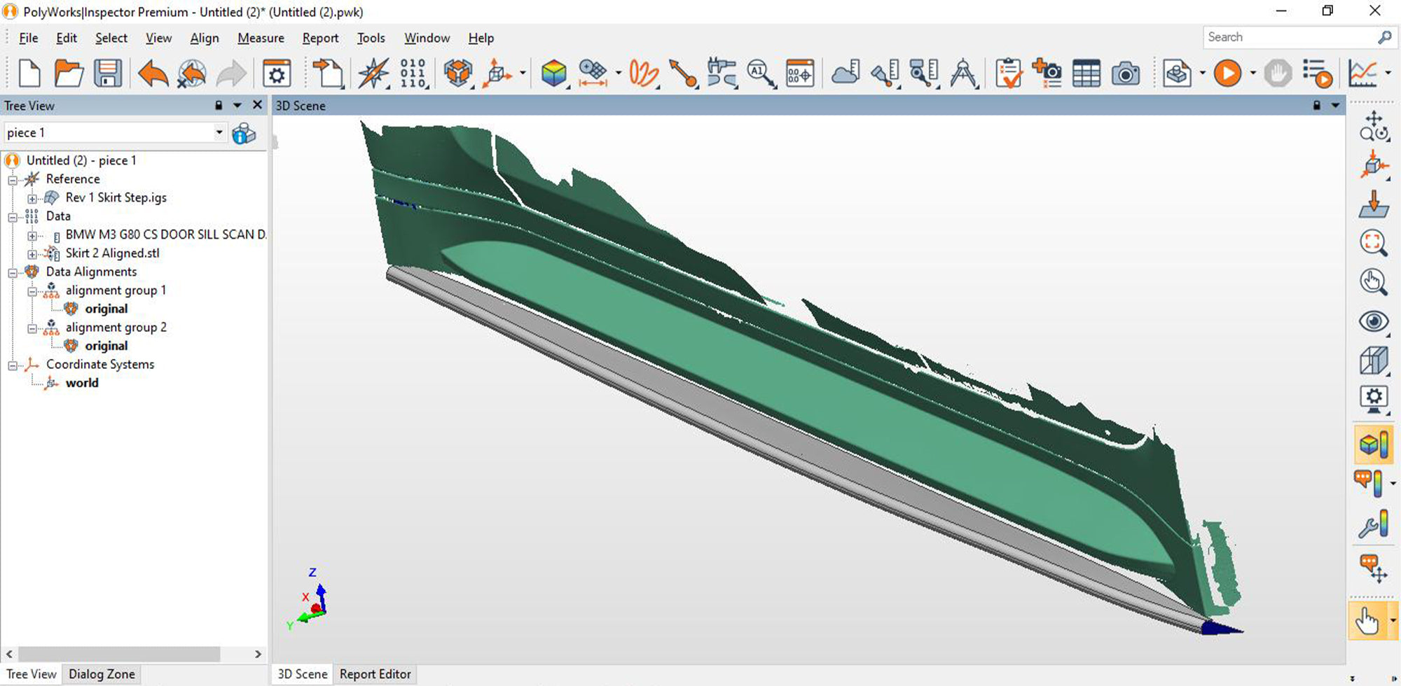This screenshot has width=1401, height=686.
Task: Select the hand pointer interaction mode
Action: (1367, 621)
